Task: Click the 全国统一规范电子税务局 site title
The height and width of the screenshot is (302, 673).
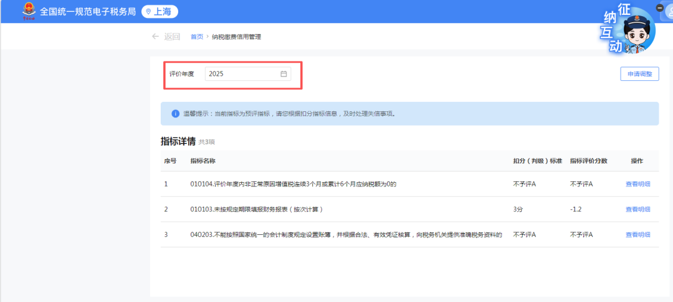Action: pyautogui.click(x=88, y=12)
